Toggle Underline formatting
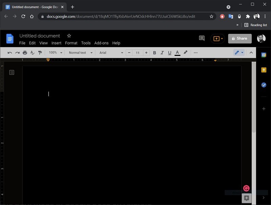The width and height of the screenshot is (271, 205). [x=170, y=53]
